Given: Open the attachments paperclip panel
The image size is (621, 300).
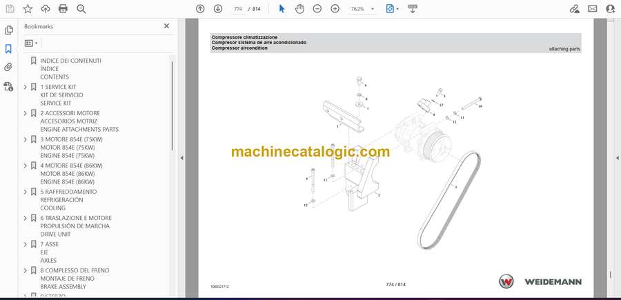Looking at the screenshot, I should (8, 68).
